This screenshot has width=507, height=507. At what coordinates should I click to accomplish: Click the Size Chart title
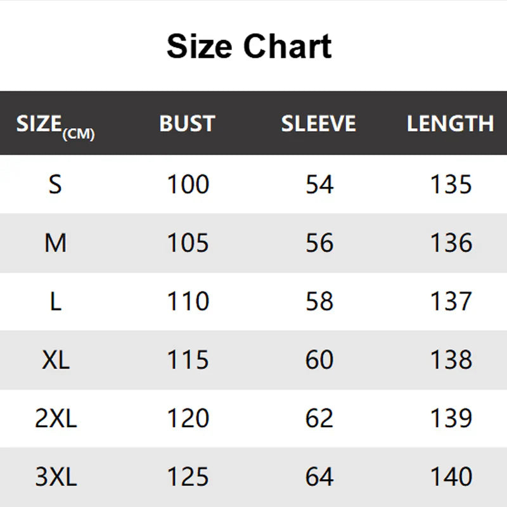249,47
